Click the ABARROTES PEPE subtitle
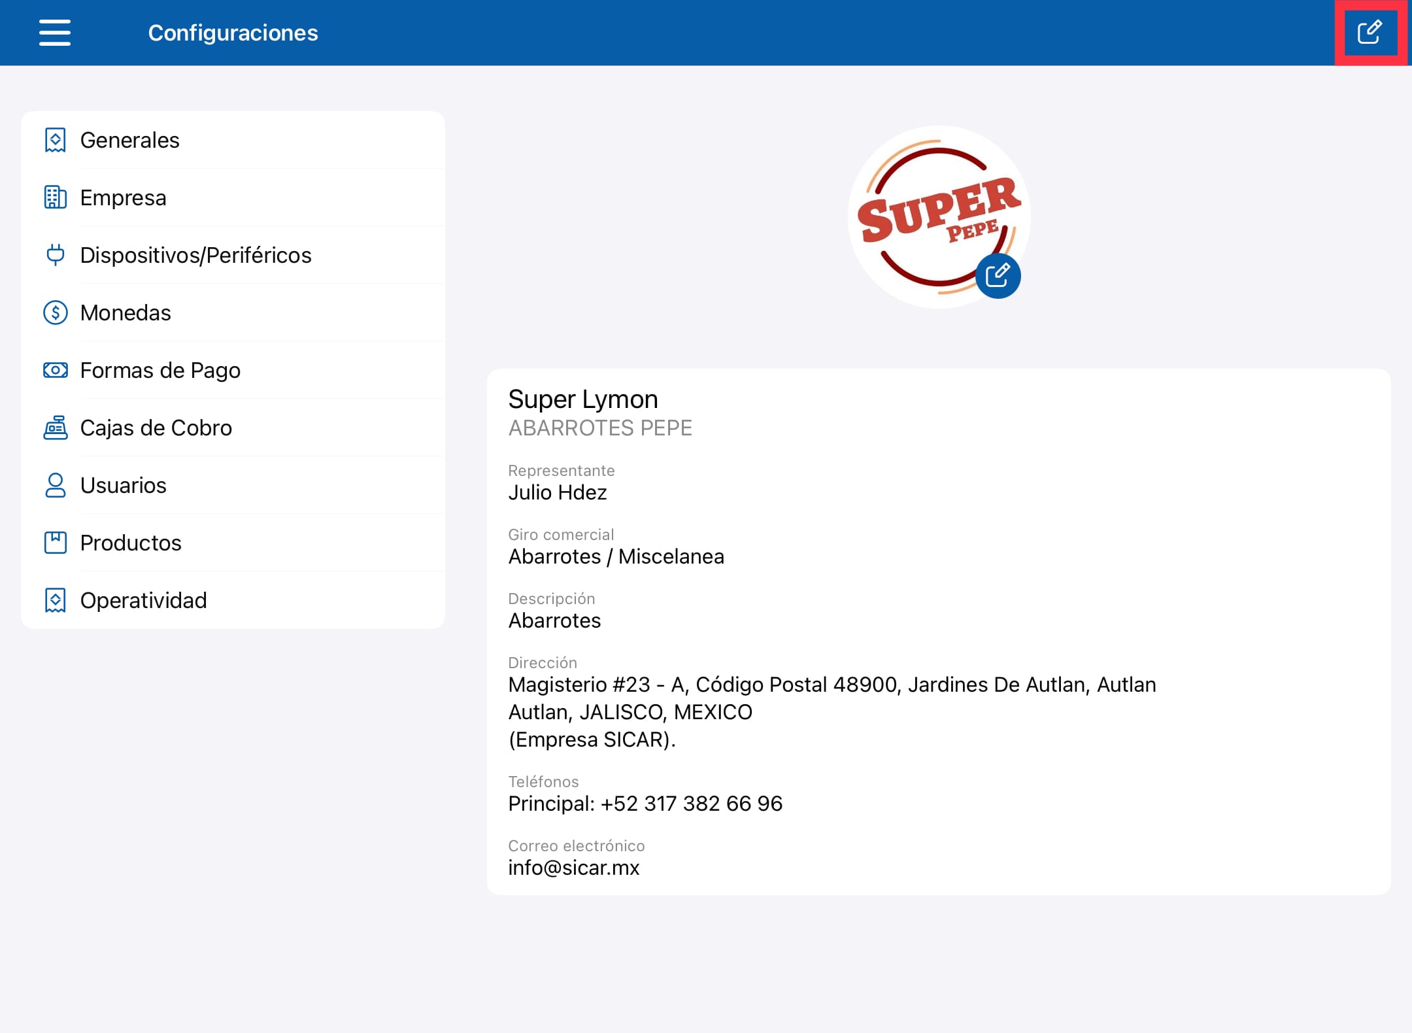 [x=600, y=428]
